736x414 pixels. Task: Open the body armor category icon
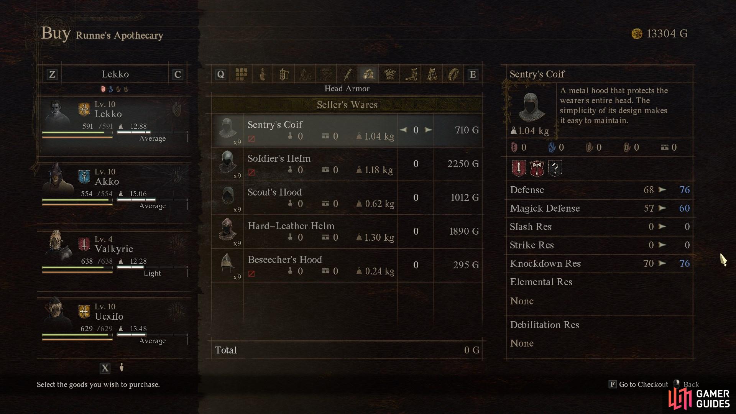[389, 74]
